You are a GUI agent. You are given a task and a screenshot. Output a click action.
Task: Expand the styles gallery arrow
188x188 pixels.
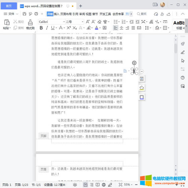[186, 26]
